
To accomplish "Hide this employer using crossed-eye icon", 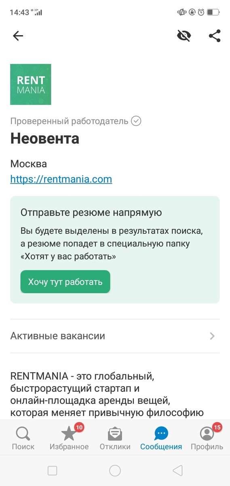I will pos(184,36).
